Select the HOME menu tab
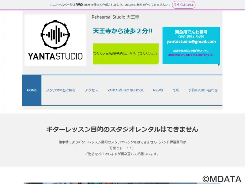The height and width of the screenshot is (184, 245). pyautogui.click(x=32, y=90)
